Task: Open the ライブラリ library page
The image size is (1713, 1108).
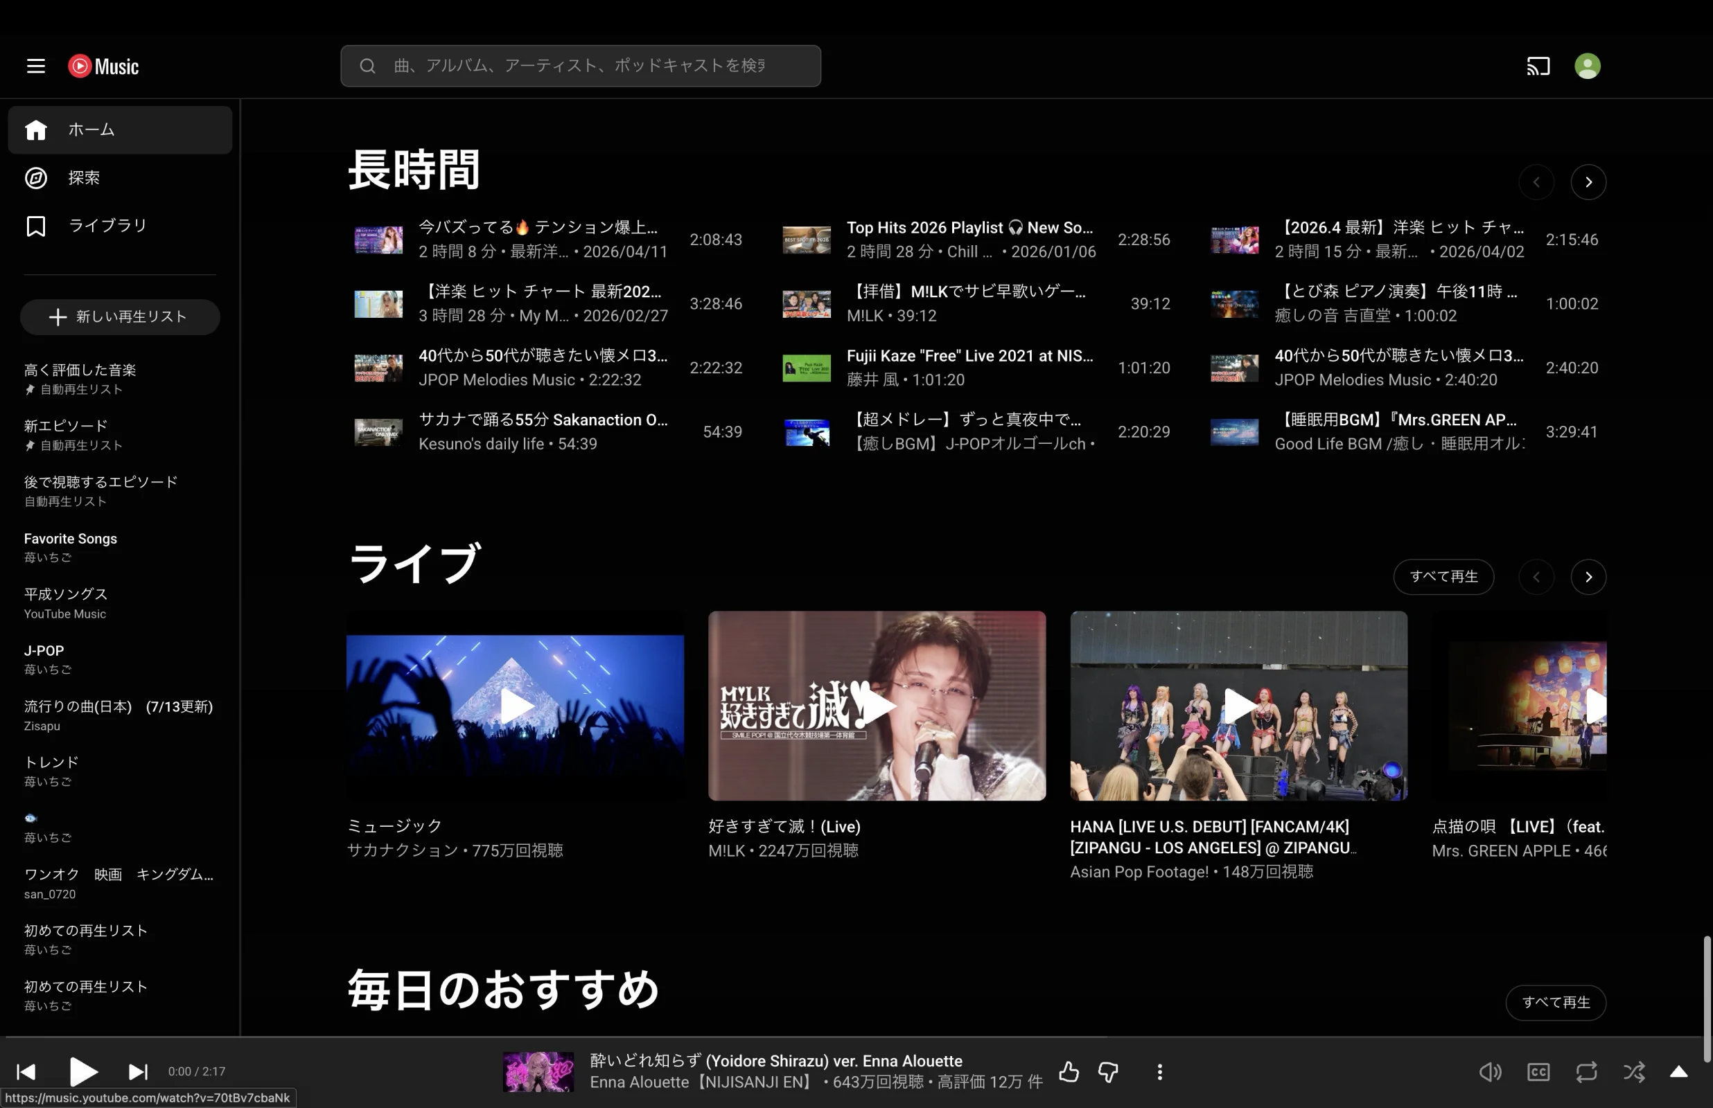Action: (120, 226)
